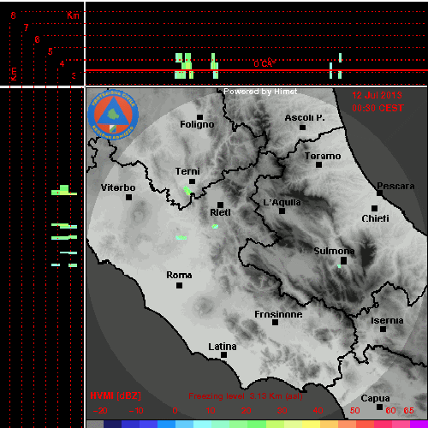Viewport: 428px width, 428px height.
Task: Click the 'Powered by Himet' text
Action: [260, 92]
